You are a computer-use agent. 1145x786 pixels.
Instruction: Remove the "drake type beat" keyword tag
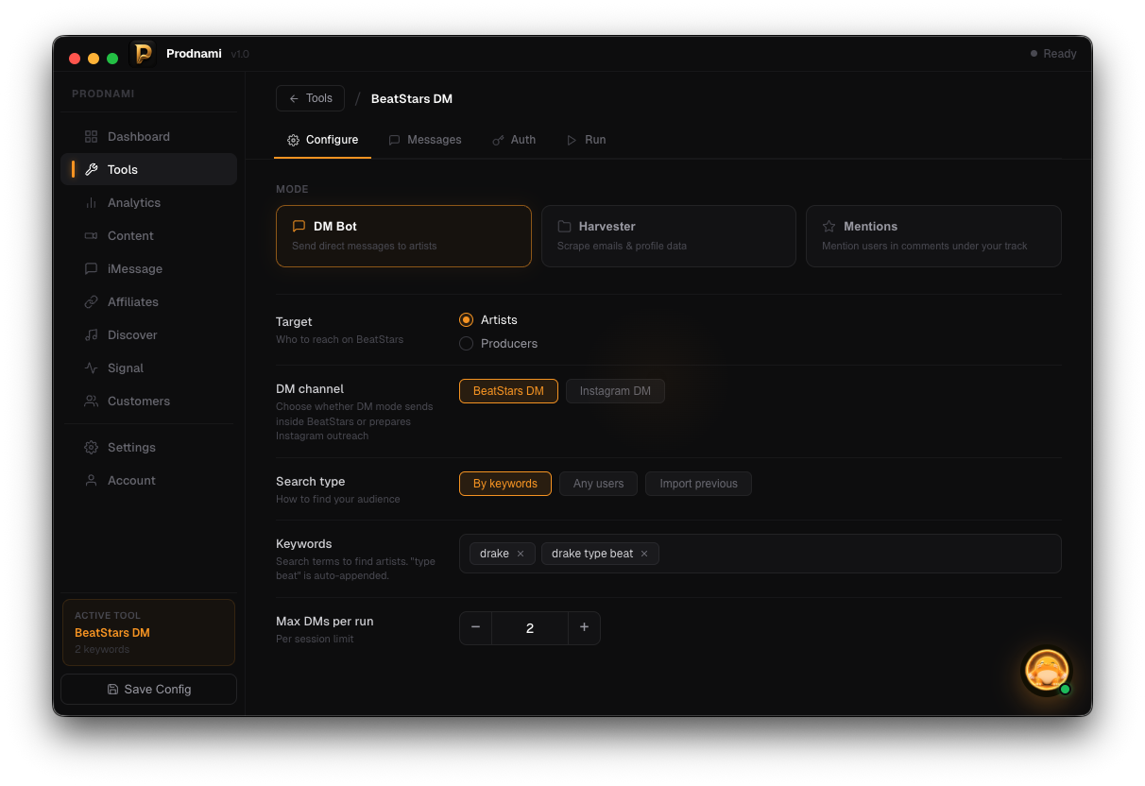tap(644, 554)
